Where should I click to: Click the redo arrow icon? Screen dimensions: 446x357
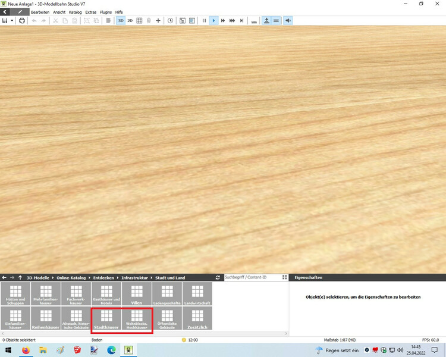tap(43, 20)
